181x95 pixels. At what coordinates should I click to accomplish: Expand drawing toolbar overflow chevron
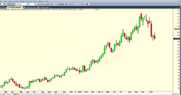point(6,5)
